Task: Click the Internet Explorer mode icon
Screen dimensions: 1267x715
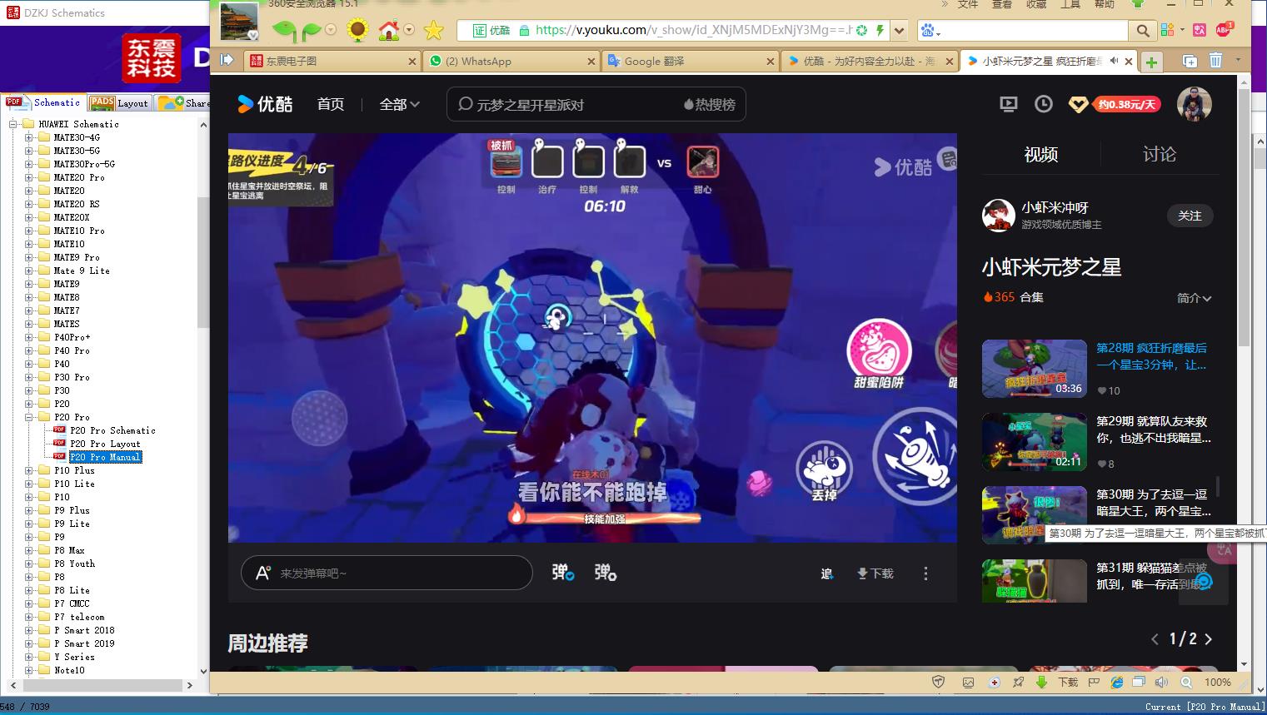Action: (1116, 682)
